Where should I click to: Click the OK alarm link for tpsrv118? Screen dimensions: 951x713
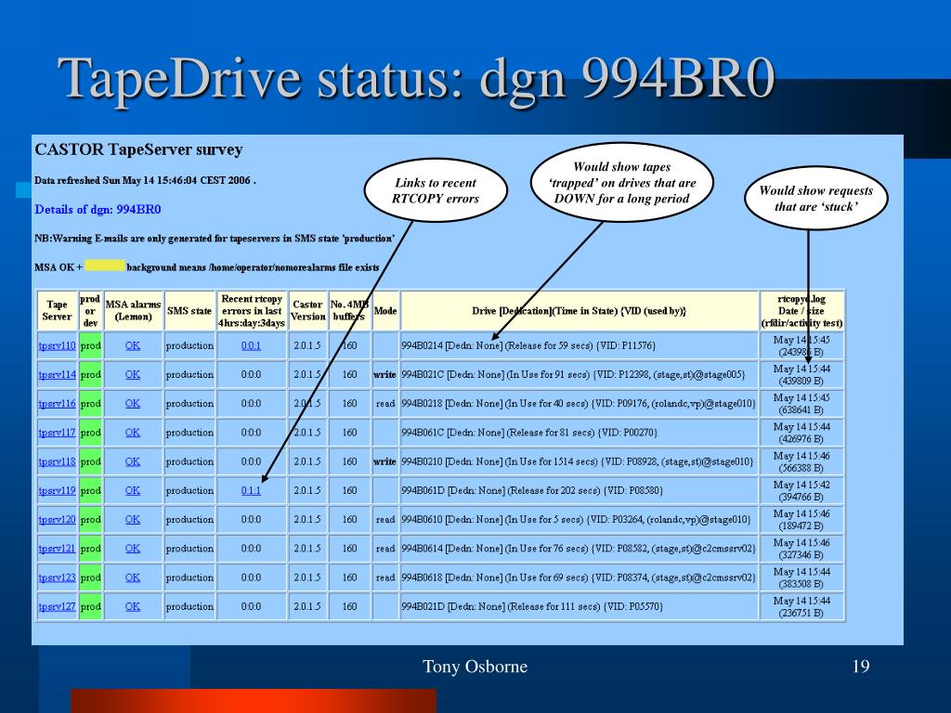point(133,461)
